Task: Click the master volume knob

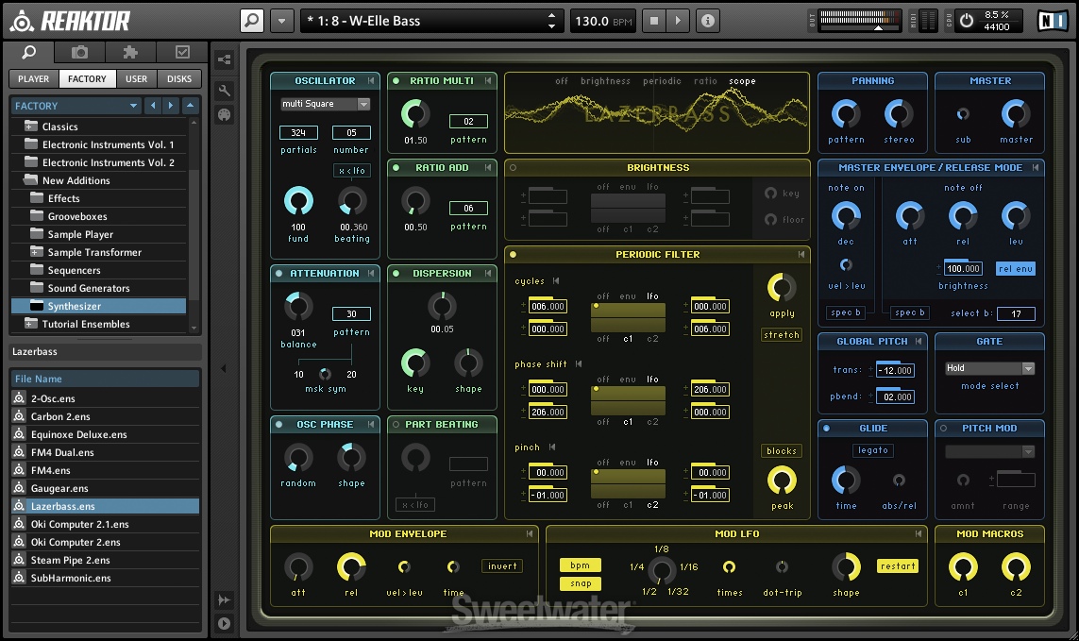Action: pyautogui.click(x=1016, y=113)
